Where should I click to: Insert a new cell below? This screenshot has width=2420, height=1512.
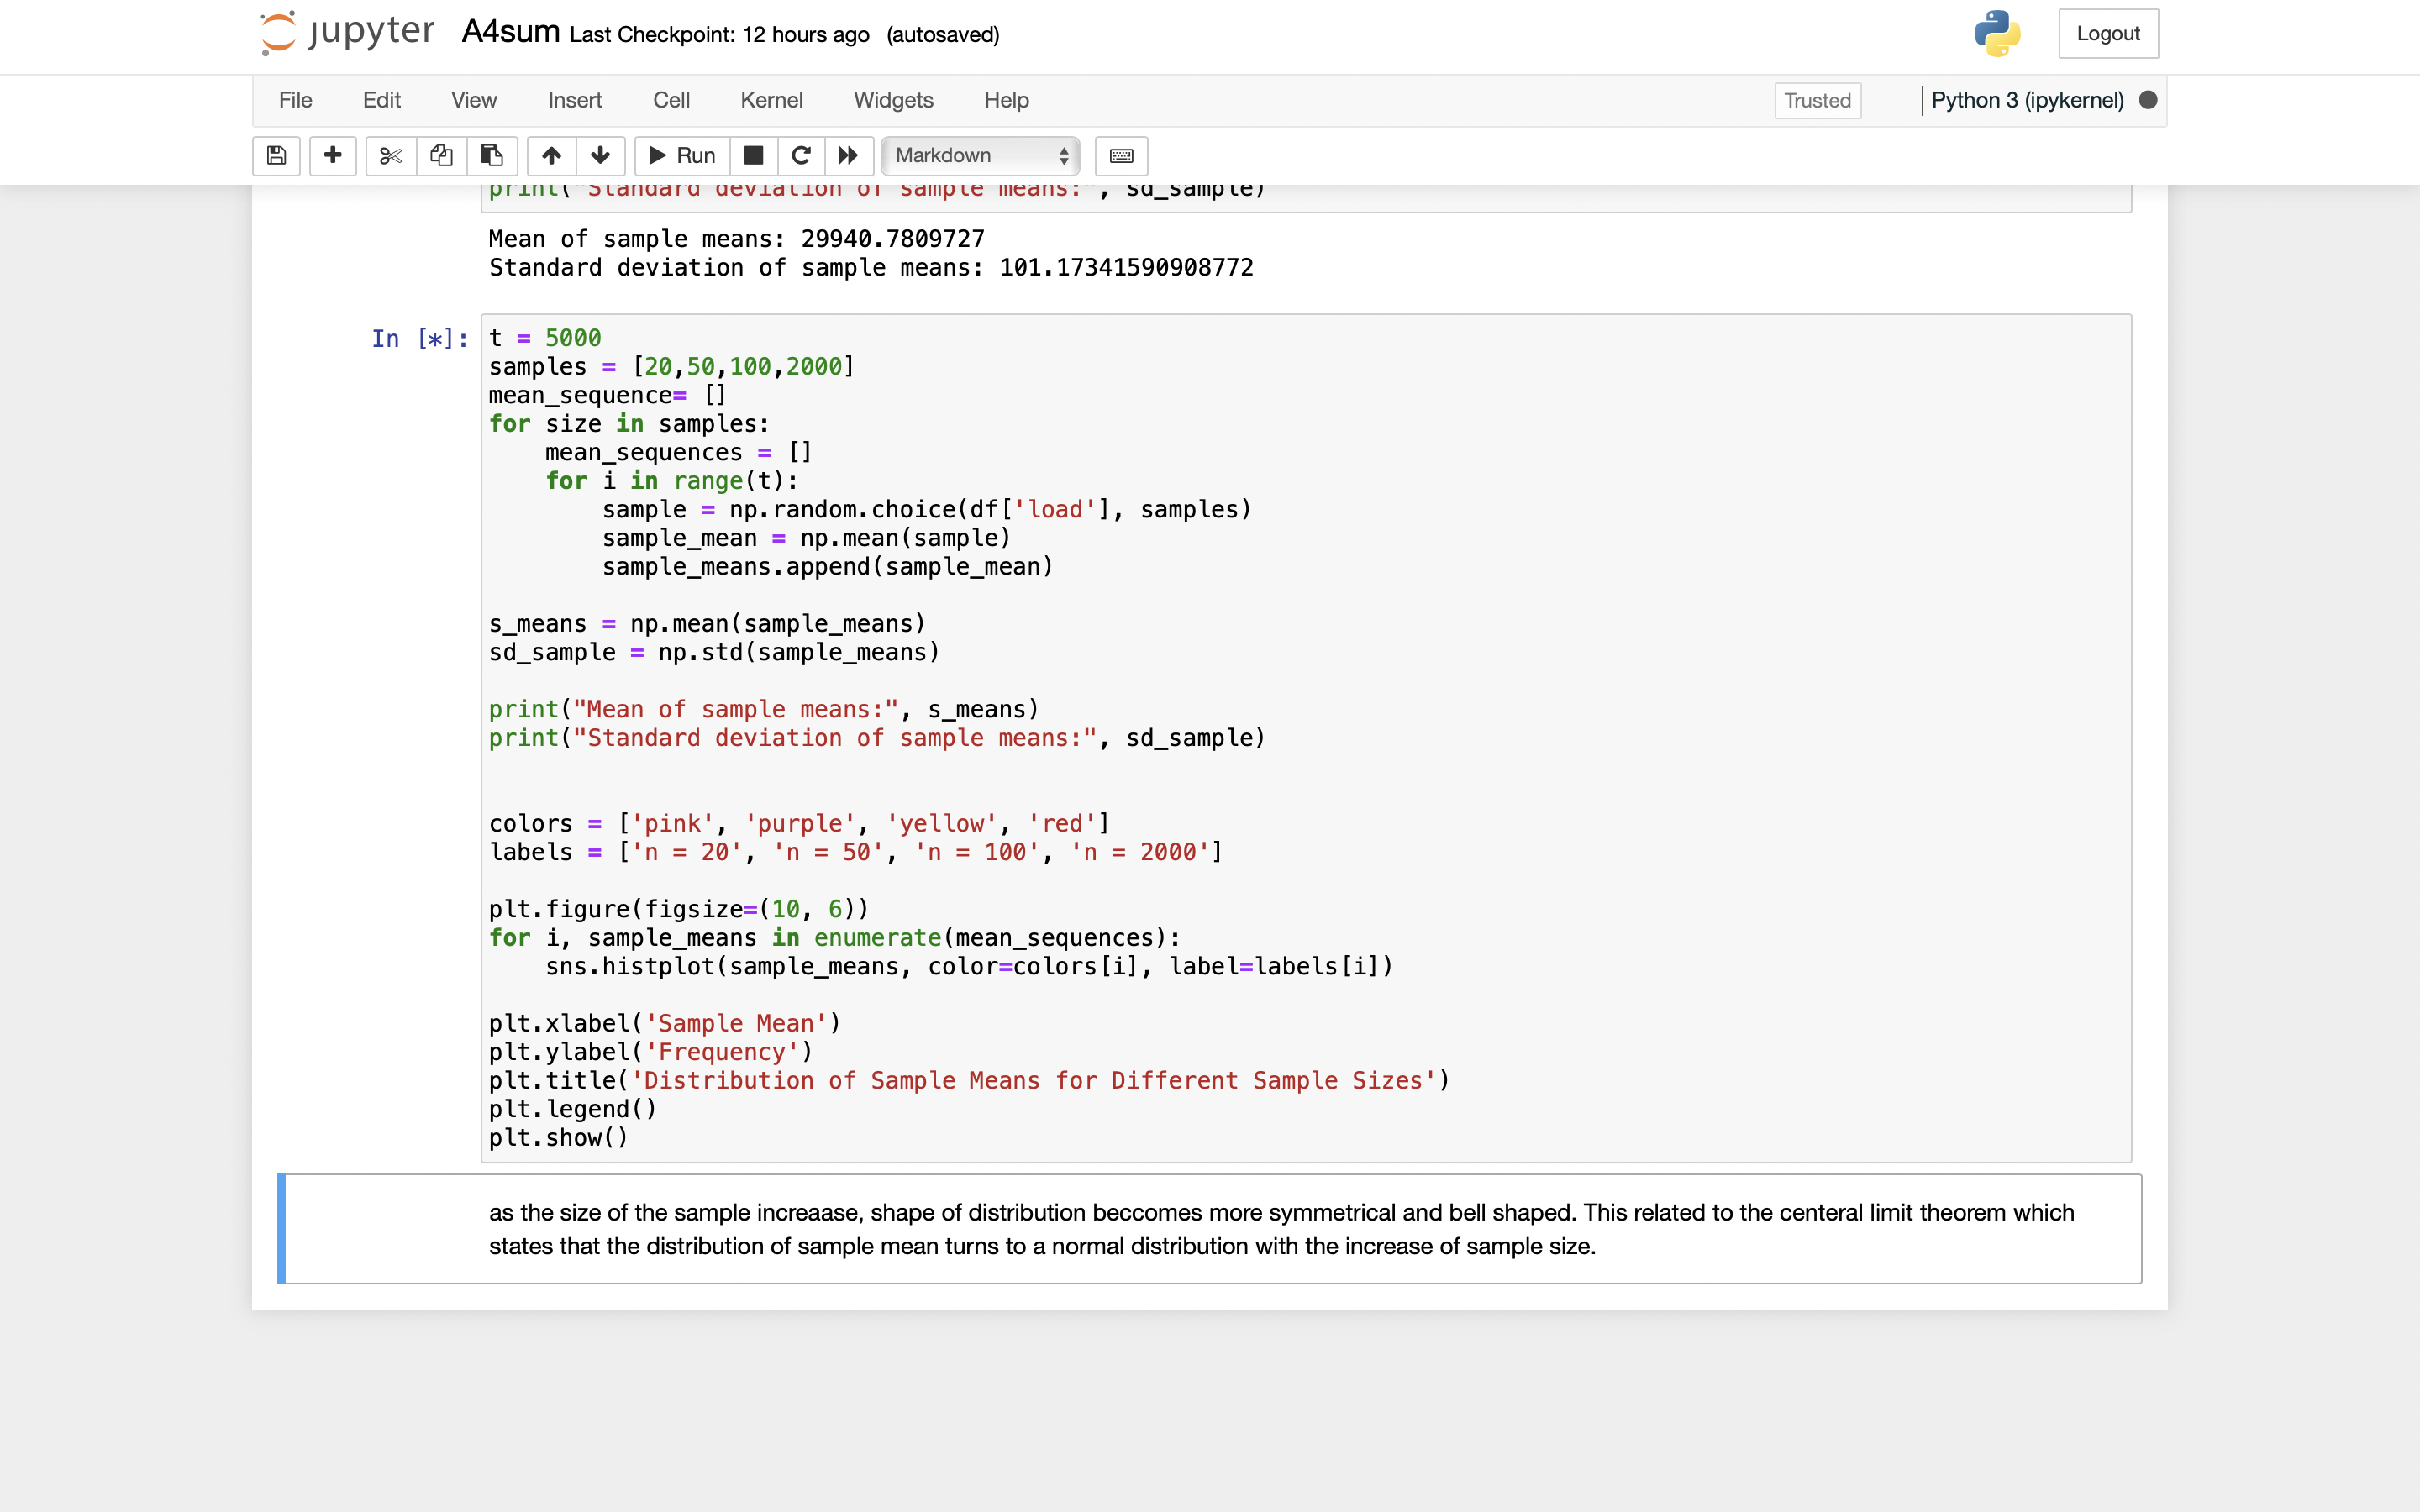coord(333,155)
